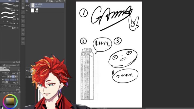Image resolution: width=194 pixels, height=109 pixels.
Task: Switch to the second color palette tab
Action: [x=7, y=92]
